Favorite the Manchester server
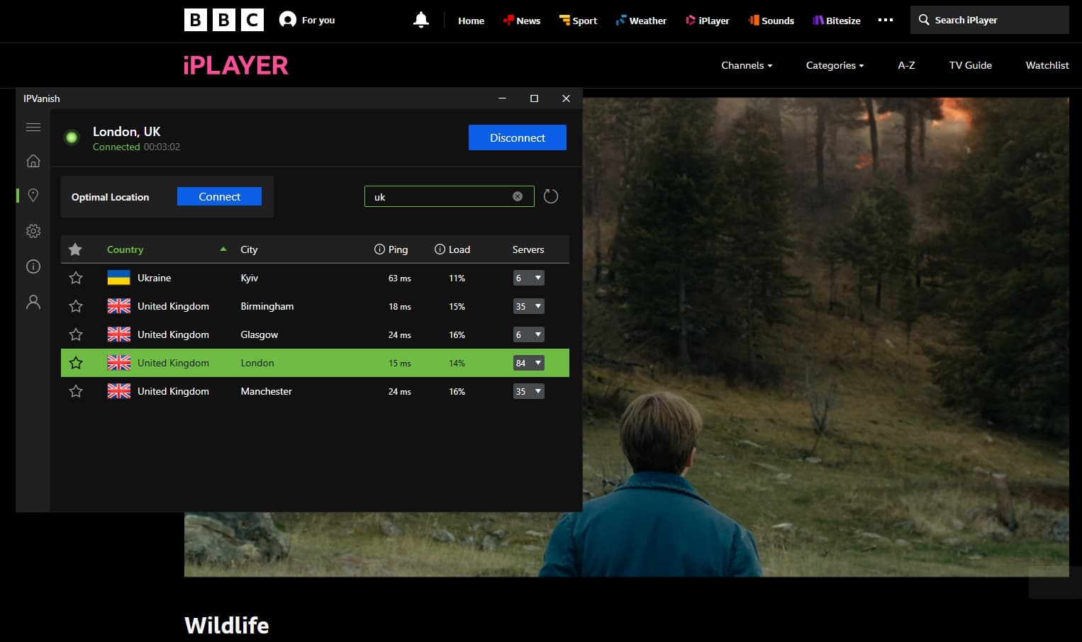 [x=76, y=391]
